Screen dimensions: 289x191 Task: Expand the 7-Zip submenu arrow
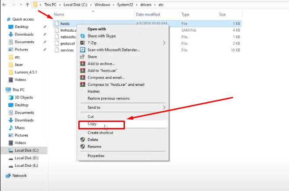coord(164,43)
